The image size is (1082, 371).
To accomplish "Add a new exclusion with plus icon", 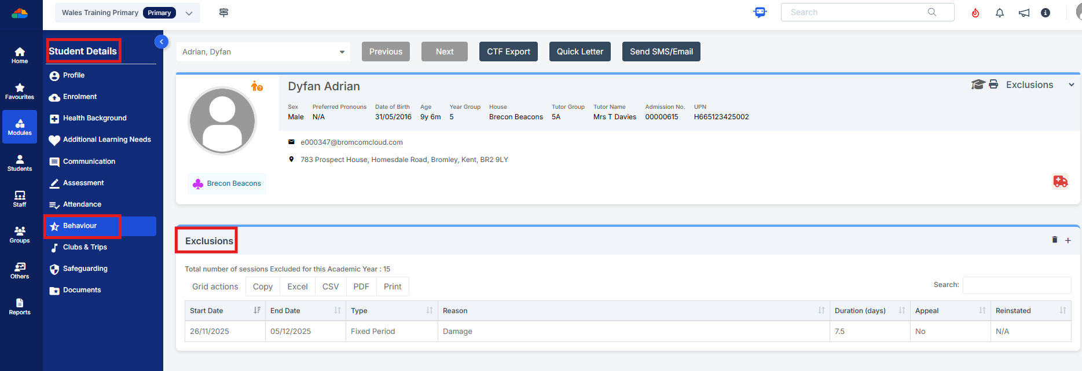I will tap(1068, 240).
